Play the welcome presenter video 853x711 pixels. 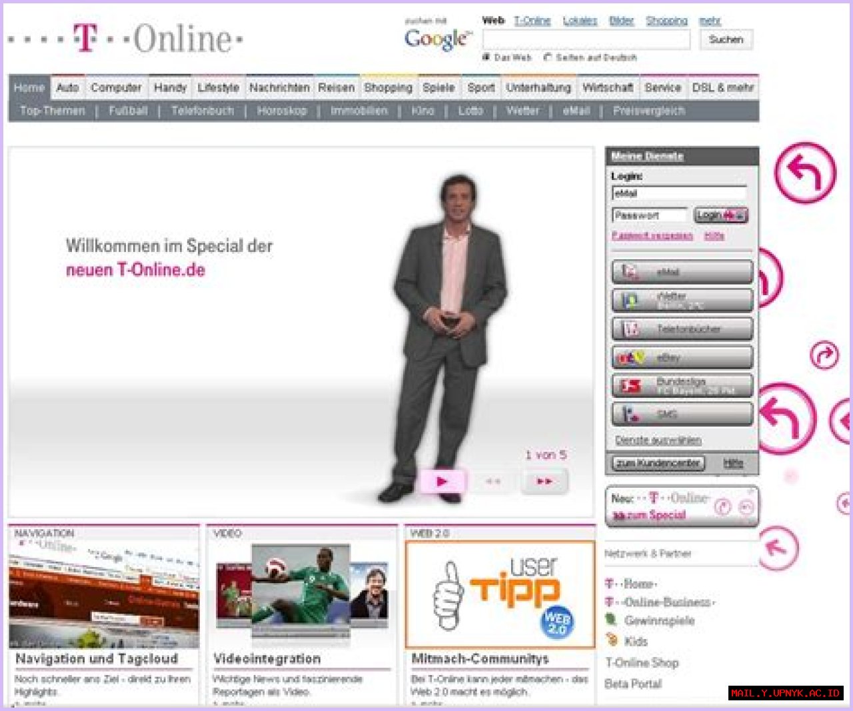click(x=442, y=481)
